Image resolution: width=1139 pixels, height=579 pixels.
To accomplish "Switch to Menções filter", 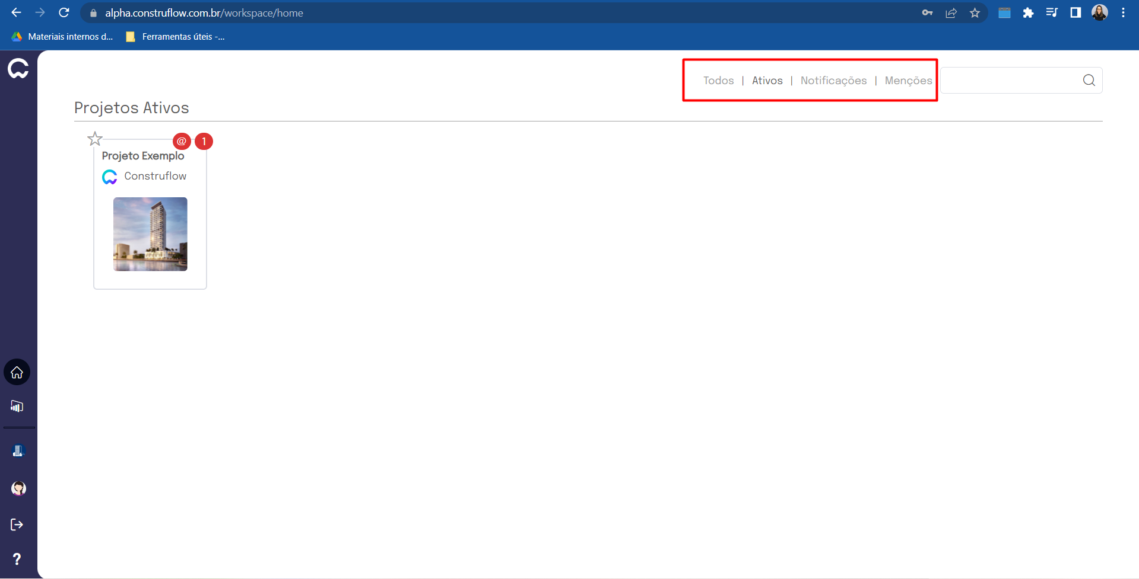I will tap(908, 81).
